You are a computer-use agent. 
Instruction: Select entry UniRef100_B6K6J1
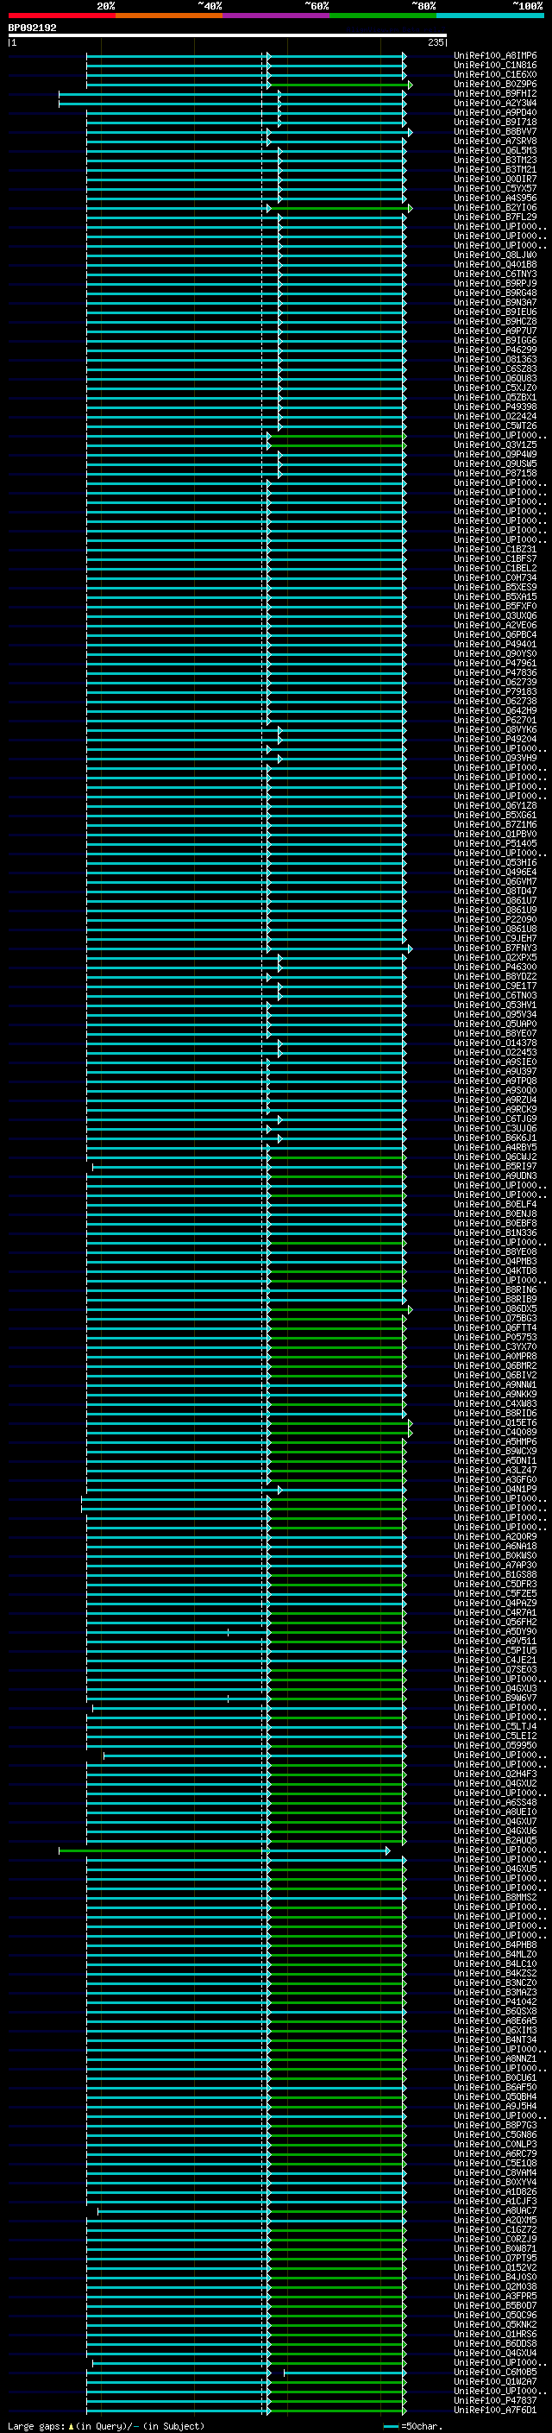tap(495, 1138)
